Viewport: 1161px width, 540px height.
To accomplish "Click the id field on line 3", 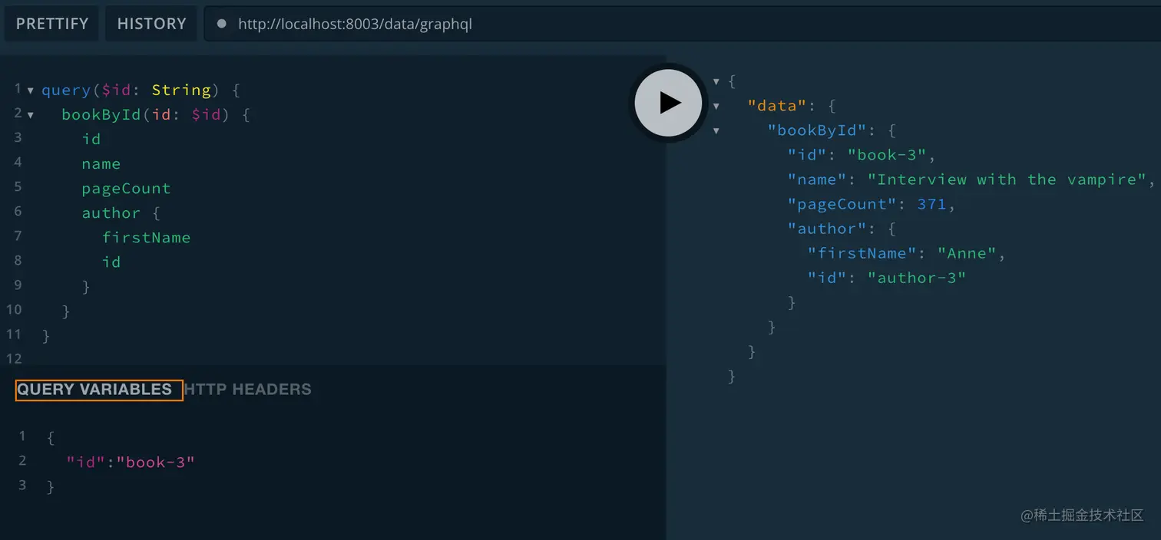I will (x=91, y=140).
